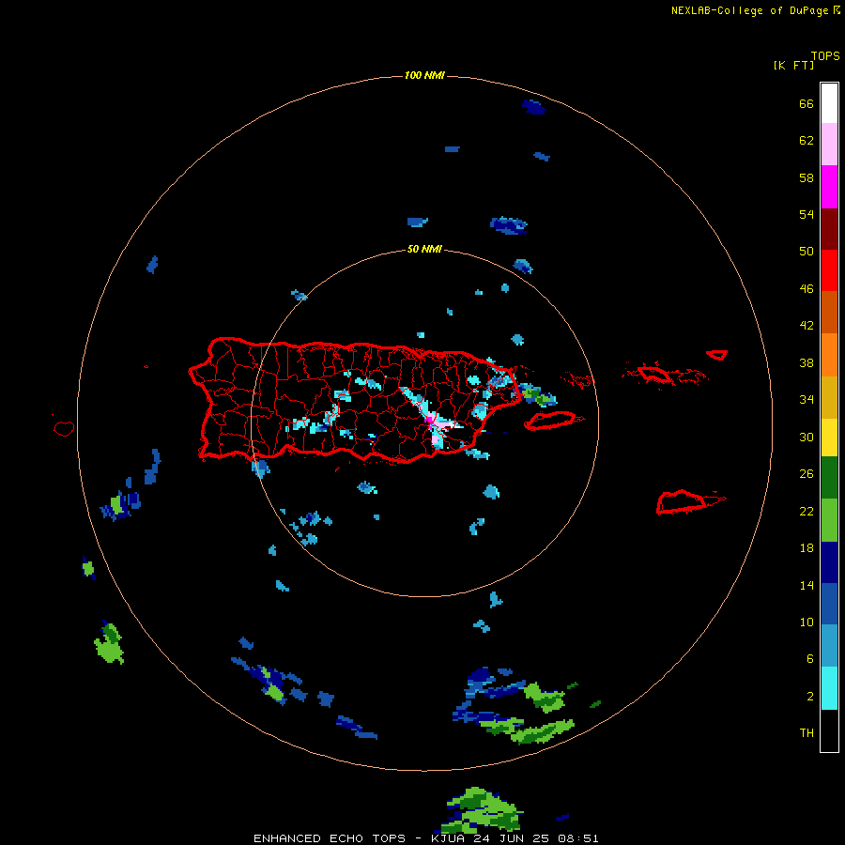845x845 pixels.
Task: Click the 'TH' threshold label
Action: [807, 733]
